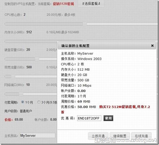Click the 优惠码 coupon code field

[x=89, y=118]
